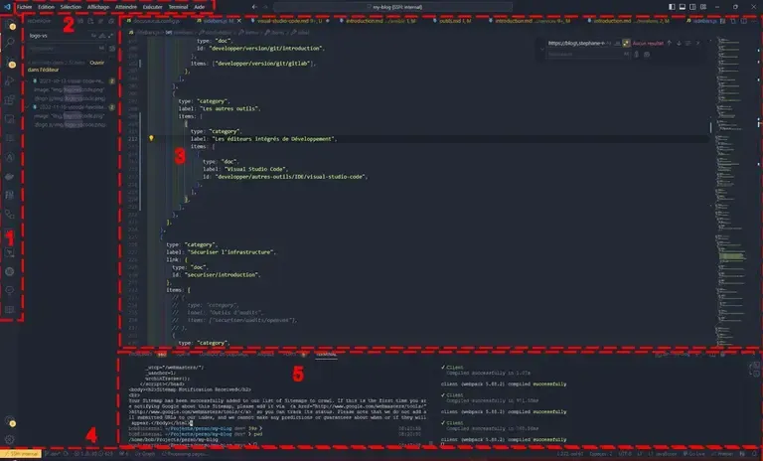Image resolution: width=763 pixels, height=461 pixels.
Task: Open the Manage gear icon
Action: (x=10, y=439)
